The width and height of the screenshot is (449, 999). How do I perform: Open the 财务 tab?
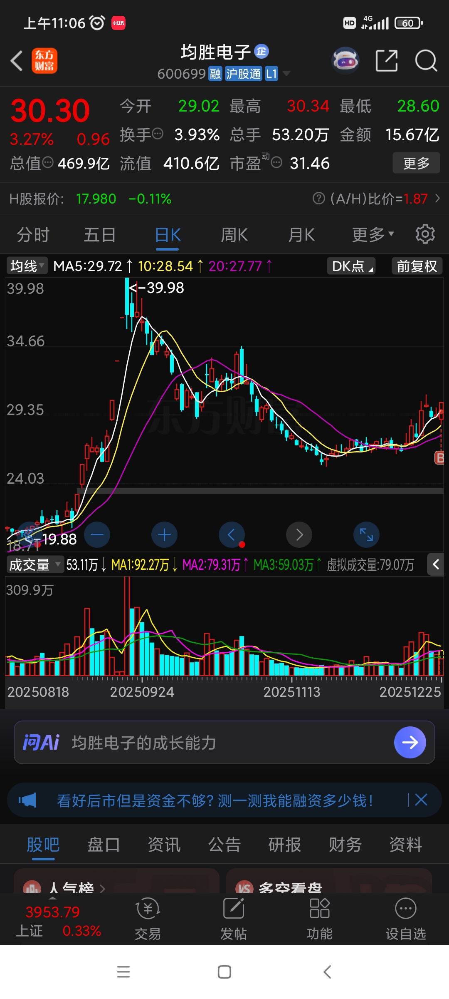[345, 845]
